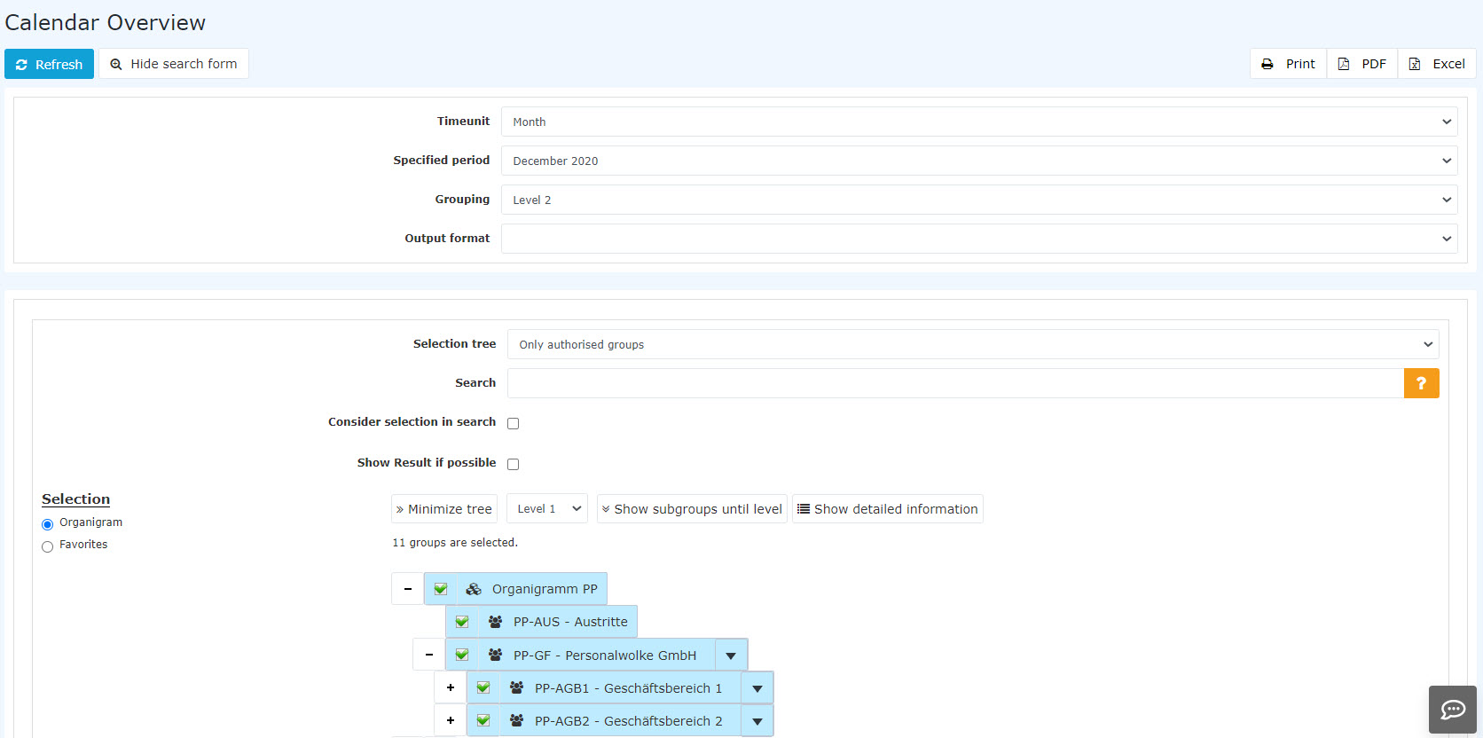Export report to Excel
The image size is (1483, 738).
[x=1437, y=64]
